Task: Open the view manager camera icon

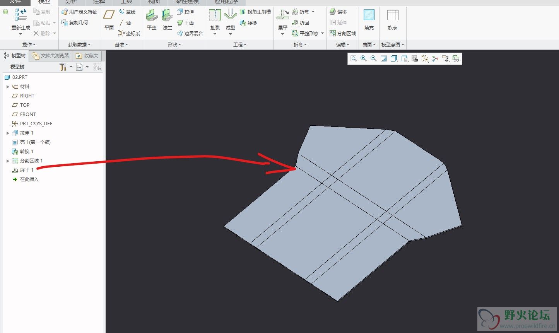Action: click(415, 59)
